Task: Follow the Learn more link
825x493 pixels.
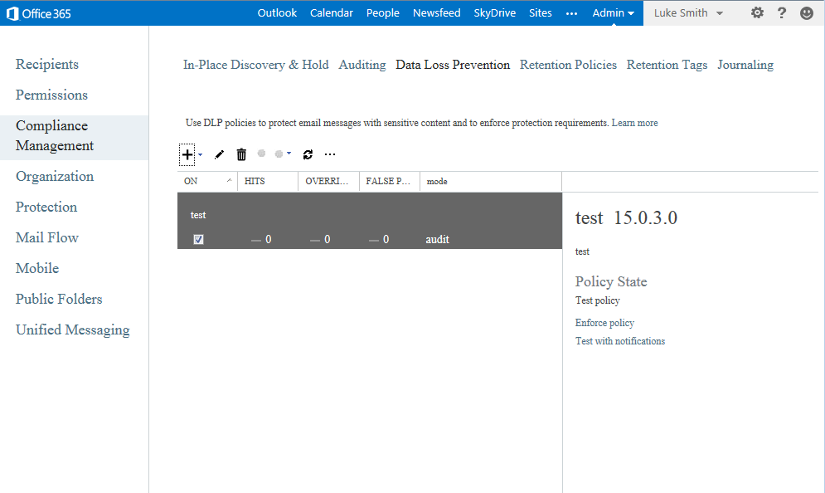Action: (634, 123)
